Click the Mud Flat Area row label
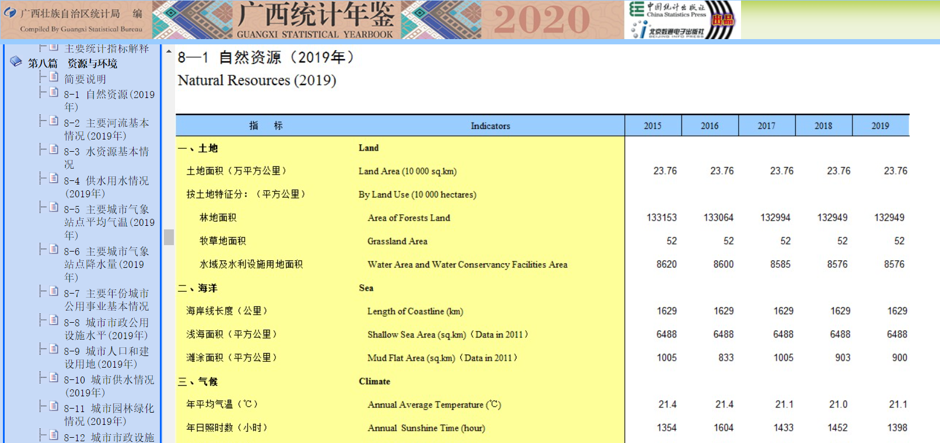 tap(442, 358)
